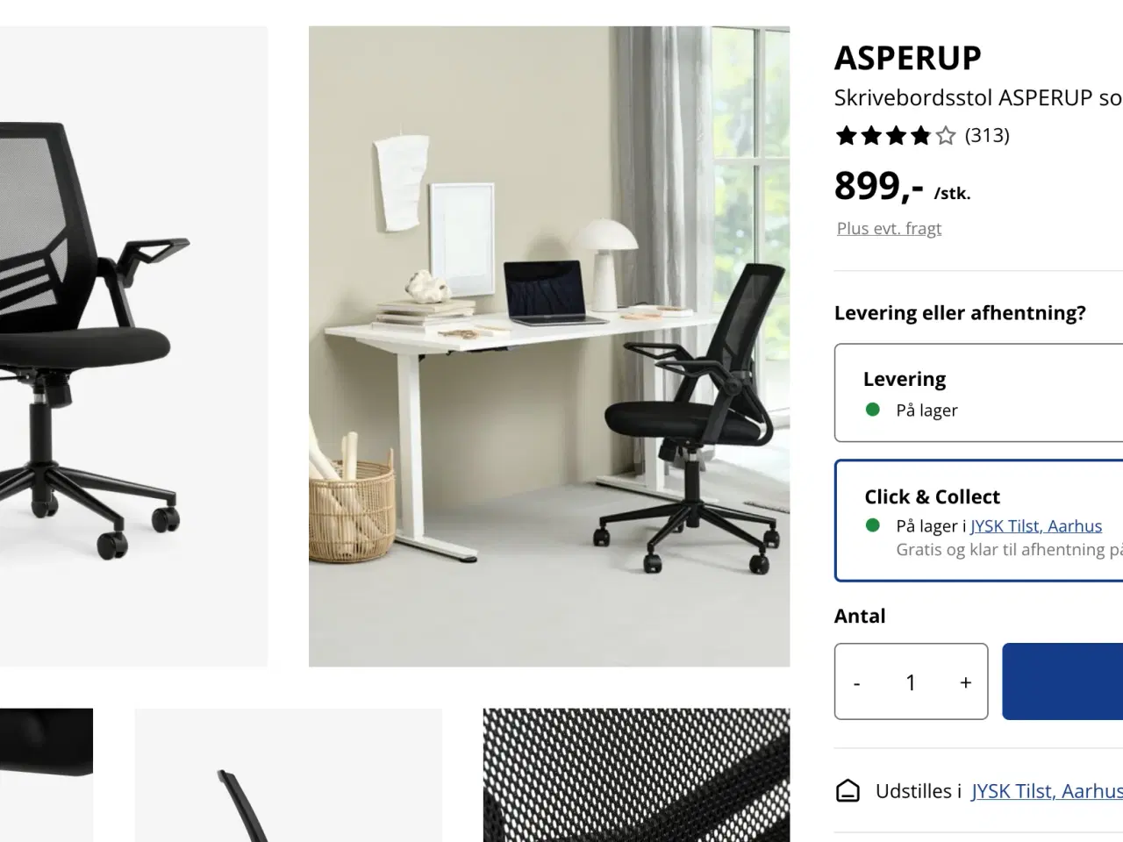
Task: Click the store house icon beside Udstilles
Action: 848,791
